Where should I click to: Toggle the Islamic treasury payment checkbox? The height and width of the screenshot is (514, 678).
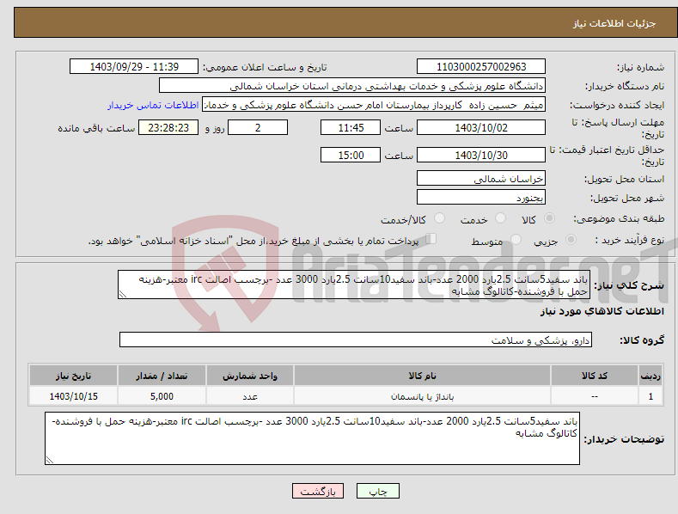pyautogui.click(x=431, y=238)
